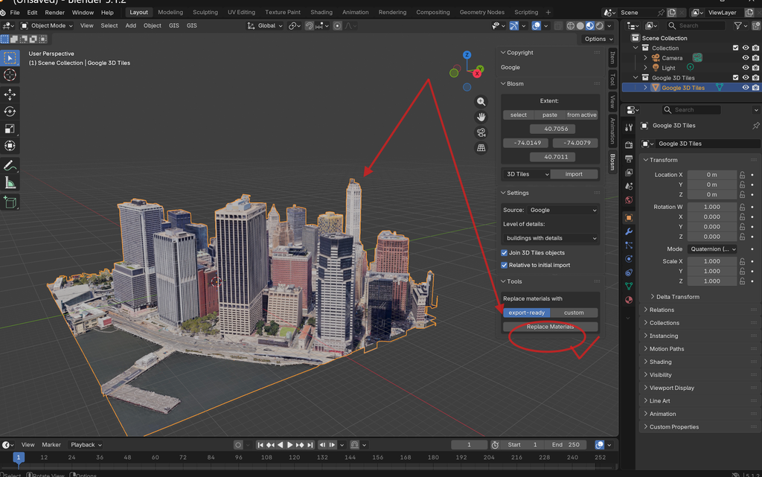Image resolution: width=762 pixels, height=477 pixels.
Task: Toggle the camera view icon
Action: [481, 132]
